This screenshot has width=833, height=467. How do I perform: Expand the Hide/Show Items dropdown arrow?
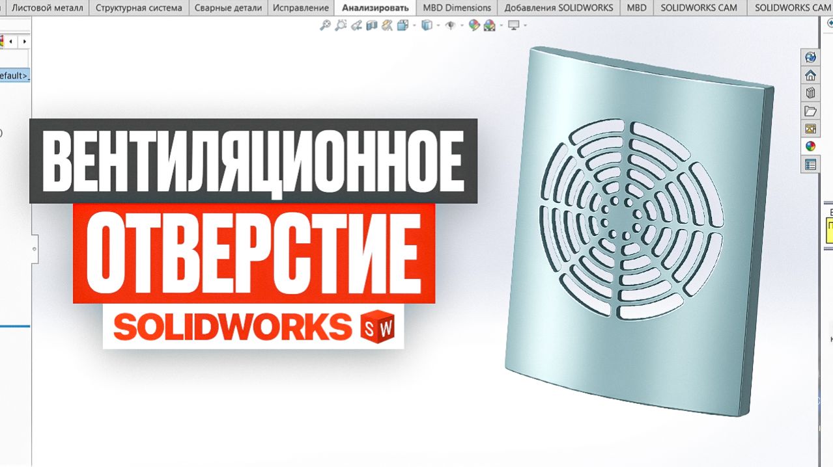(x=462, y=26)
